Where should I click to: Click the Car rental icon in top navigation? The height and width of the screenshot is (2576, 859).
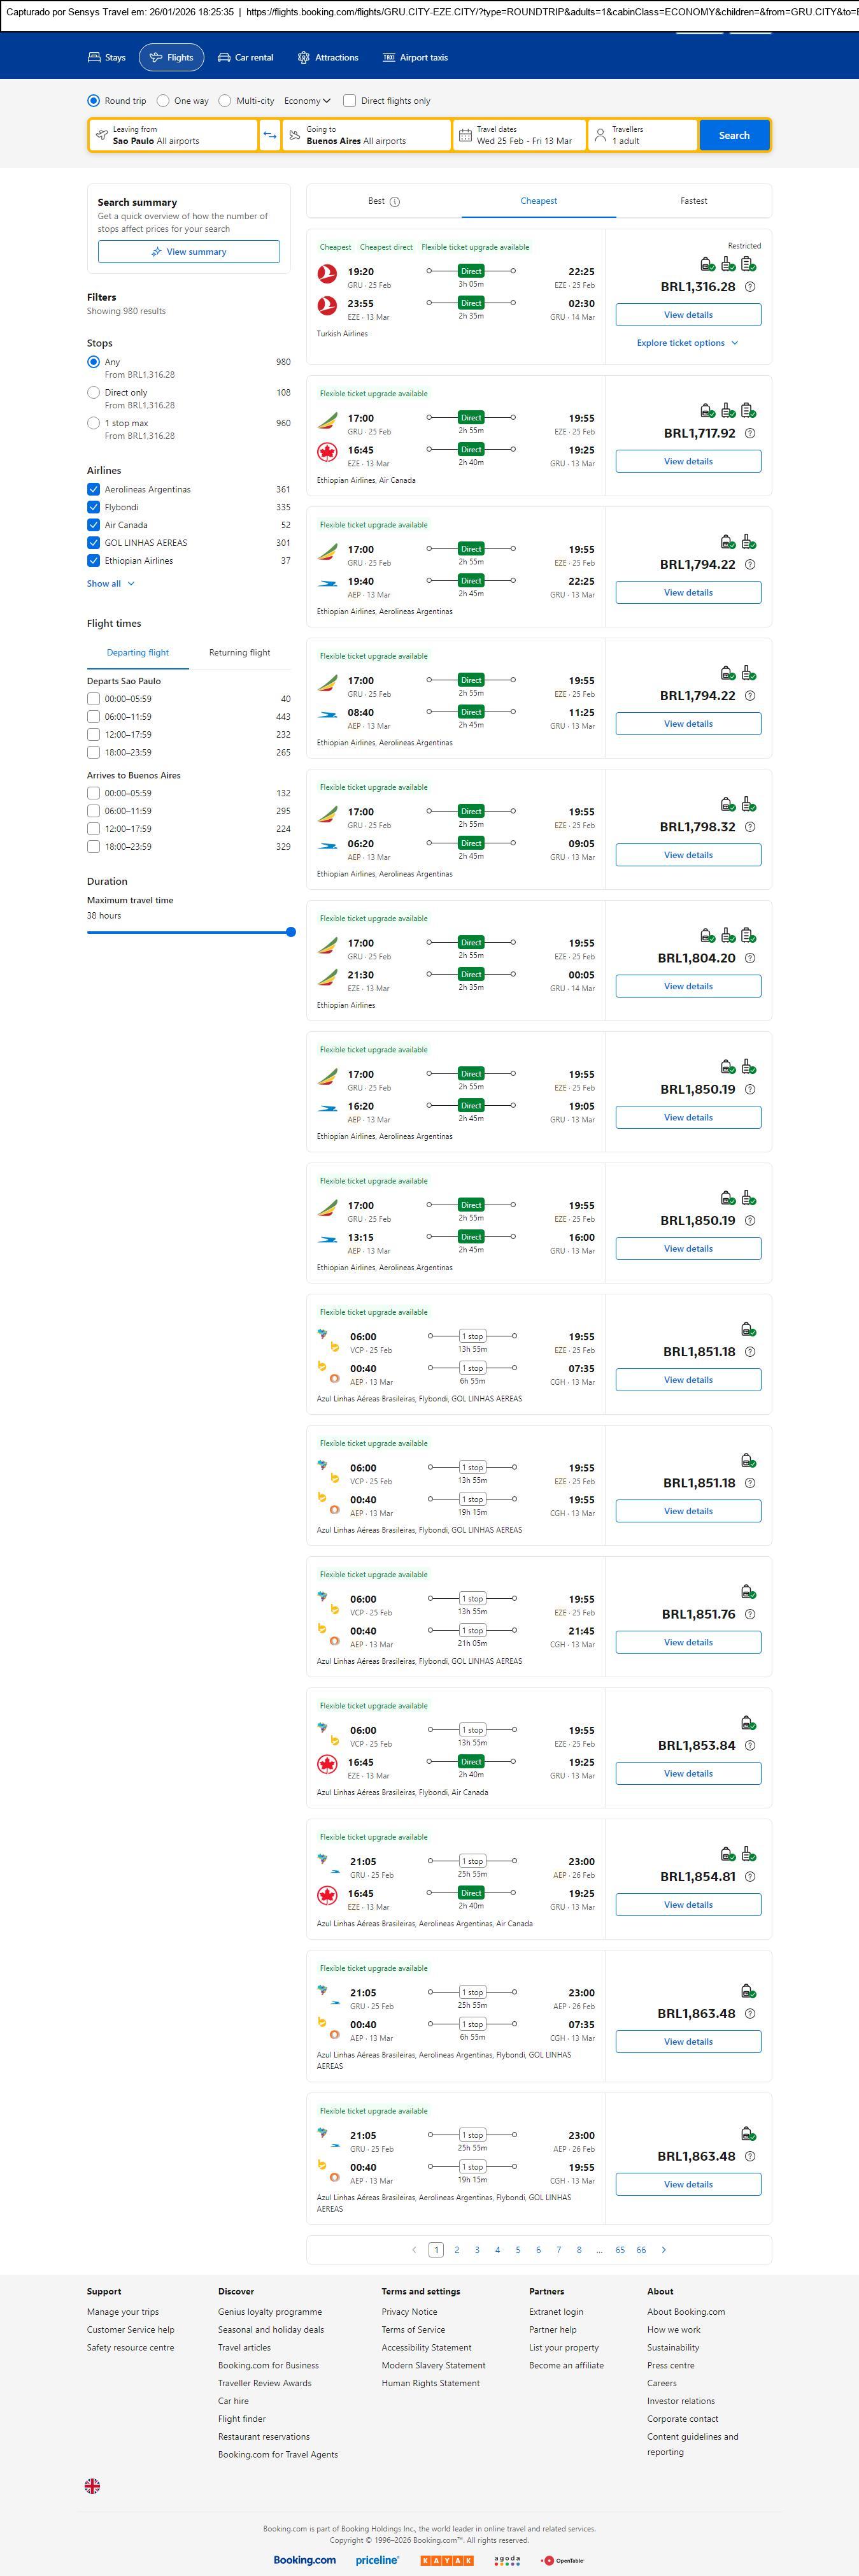[x=224, y=58]
